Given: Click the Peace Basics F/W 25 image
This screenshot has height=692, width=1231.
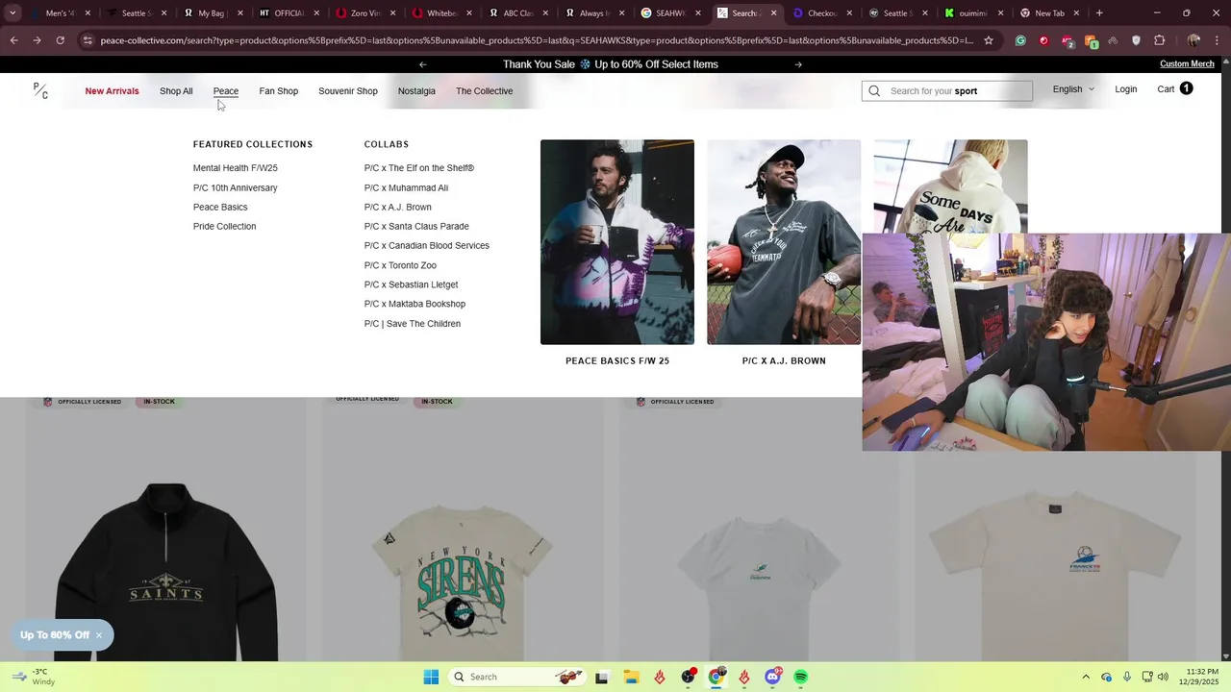Looking at the screenshot, I should (x=617, y=242).
